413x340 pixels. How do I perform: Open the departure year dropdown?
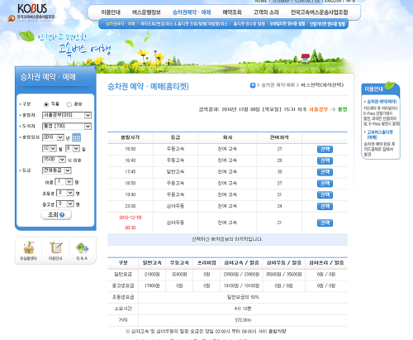click(53, 137)
